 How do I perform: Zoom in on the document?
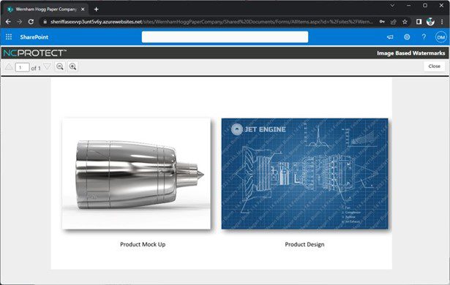click(x=73, y=66)
